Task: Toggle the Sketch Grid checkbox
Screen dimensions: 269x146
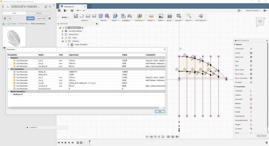Action: click(251, 57)
